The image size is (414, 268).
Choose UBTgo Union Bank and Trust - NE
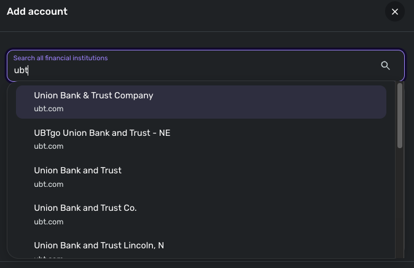click(201, 140)
